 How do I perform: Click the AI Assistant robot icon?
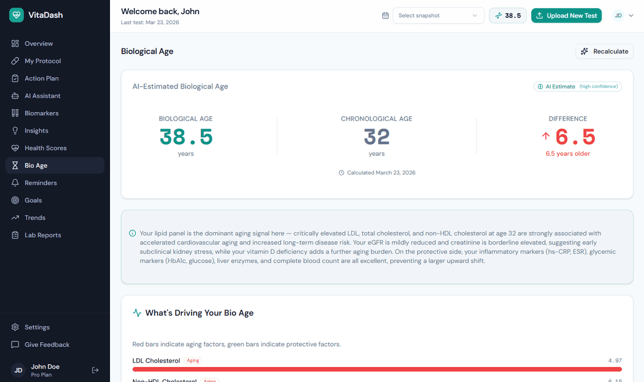15,96
